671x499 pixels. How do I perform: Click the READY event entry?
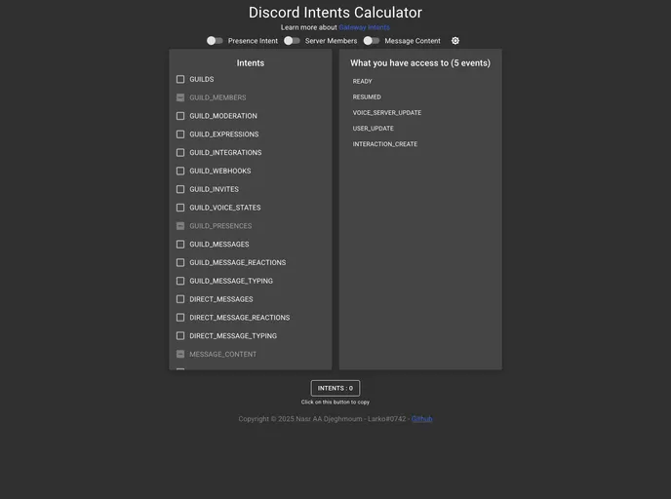[363, 81]
